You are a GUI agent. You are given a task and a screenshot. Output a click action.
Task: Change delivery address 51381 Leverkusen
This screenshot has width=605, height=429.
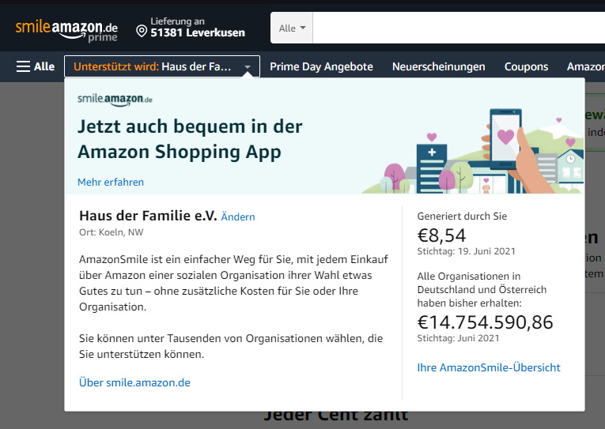[x=198, y=32]
